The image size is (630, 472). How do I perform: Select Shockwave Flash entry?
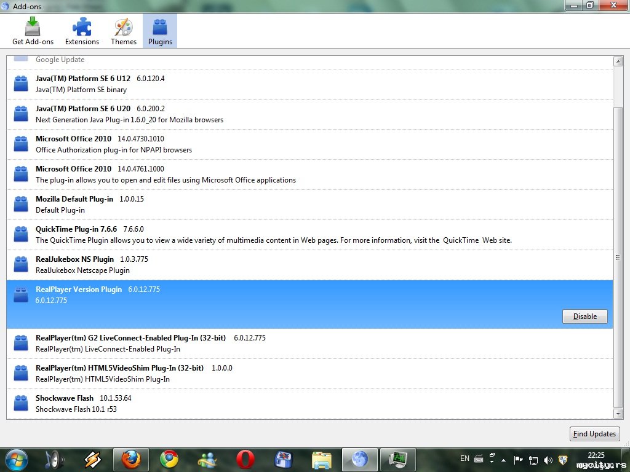[310, 404]
